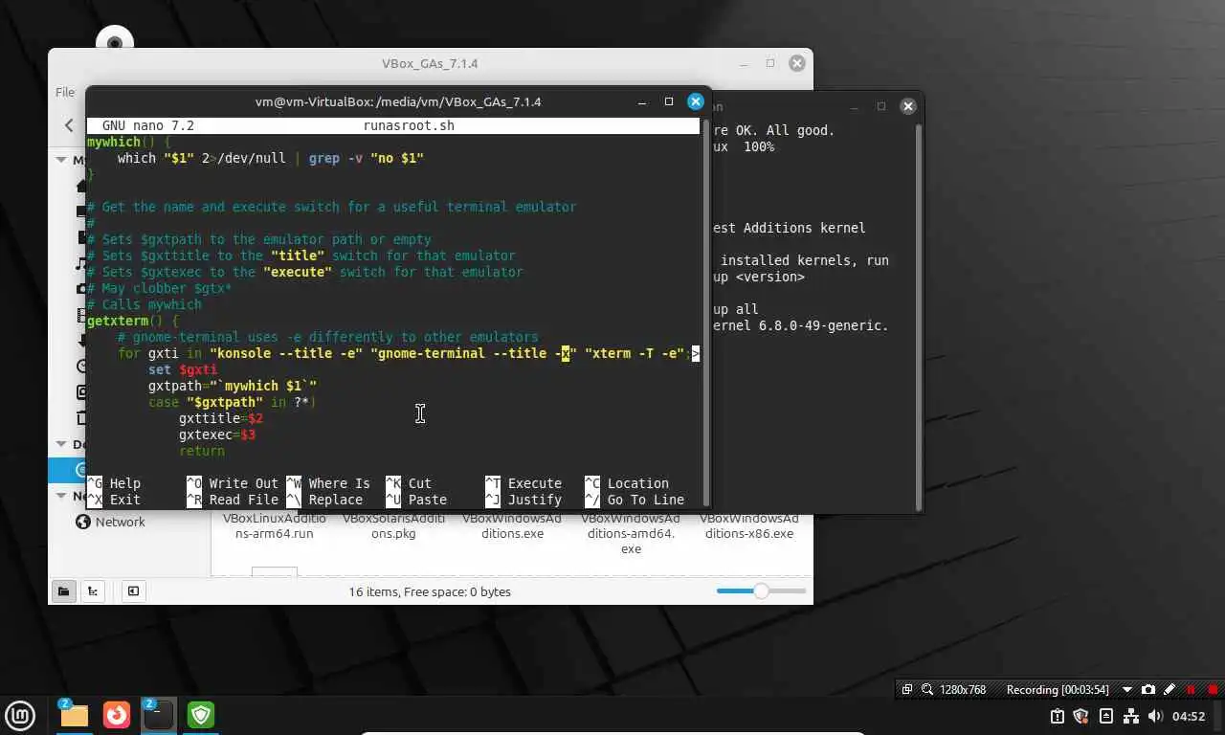Click the 'gxtexec=$3' line in nano
1225x735 pixels.
point(217,434)
